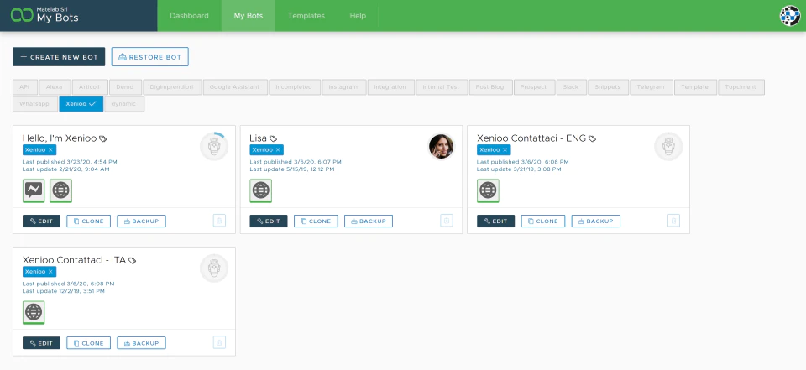This screenshot has width=806, height=370.
Task: Switch to the Dashboard tab
Action: point(189,16)
